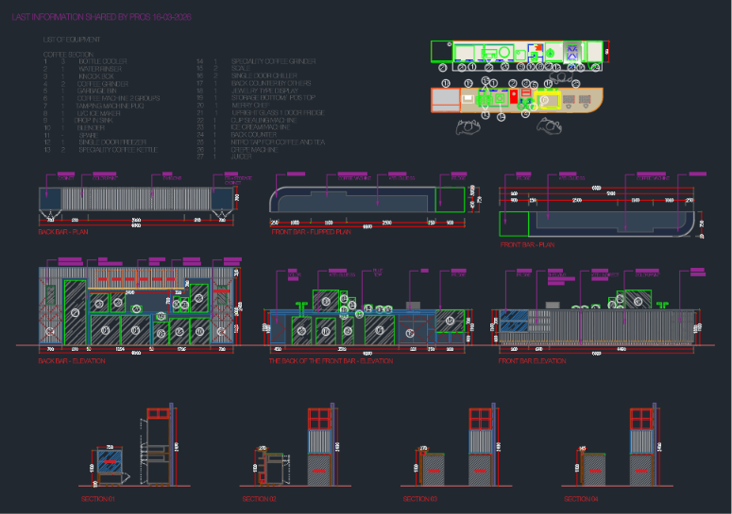Click the 'JUICER' list entry

click(224, 157)
